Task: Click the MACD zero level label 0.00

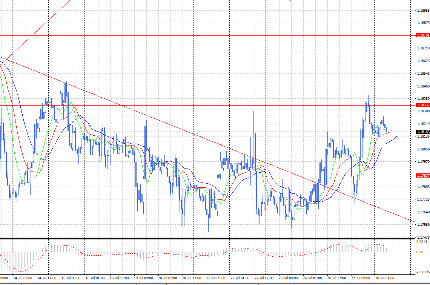Action: pyautogui.click(x=419, y=252)
